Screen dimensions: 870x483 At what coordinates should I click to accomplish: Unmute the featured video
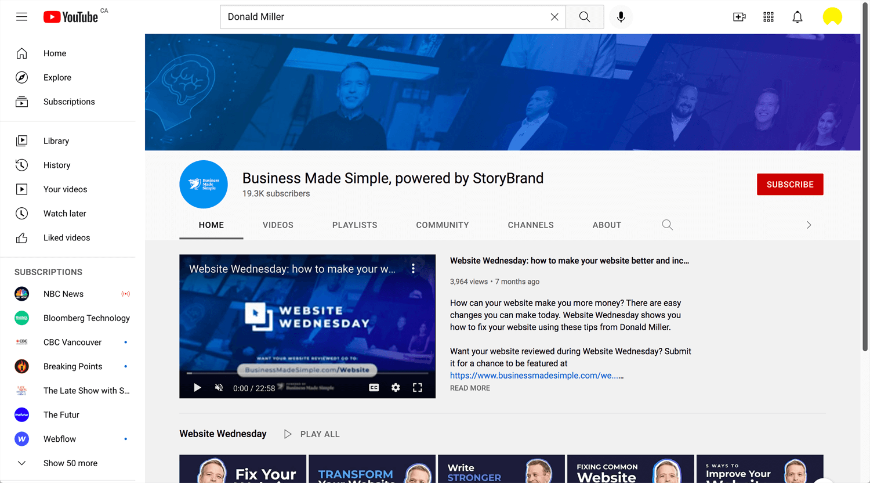click(219, 388)
